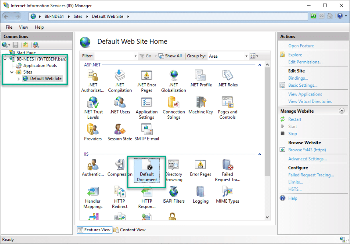
Task: Click the Up folder icon in Connections toolbar
Action: (26, 45)
